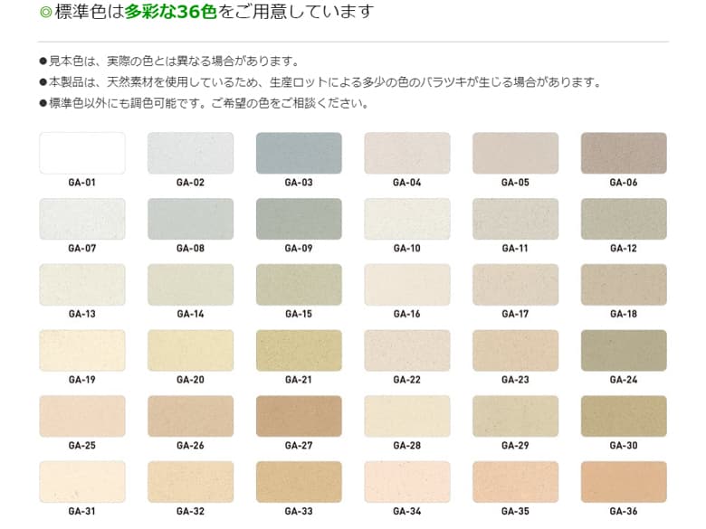This screenshot has width=706, height=529.
Task: Pick the GA-08 light gray swatch
Action: [190, 219]
